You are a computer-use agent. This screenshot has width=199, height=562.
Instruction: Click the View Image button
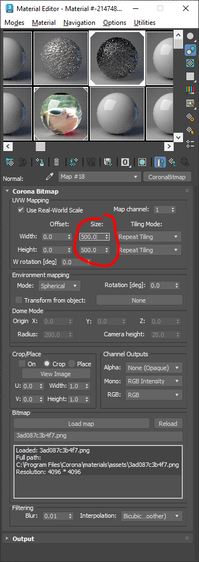tap(56, 374)
